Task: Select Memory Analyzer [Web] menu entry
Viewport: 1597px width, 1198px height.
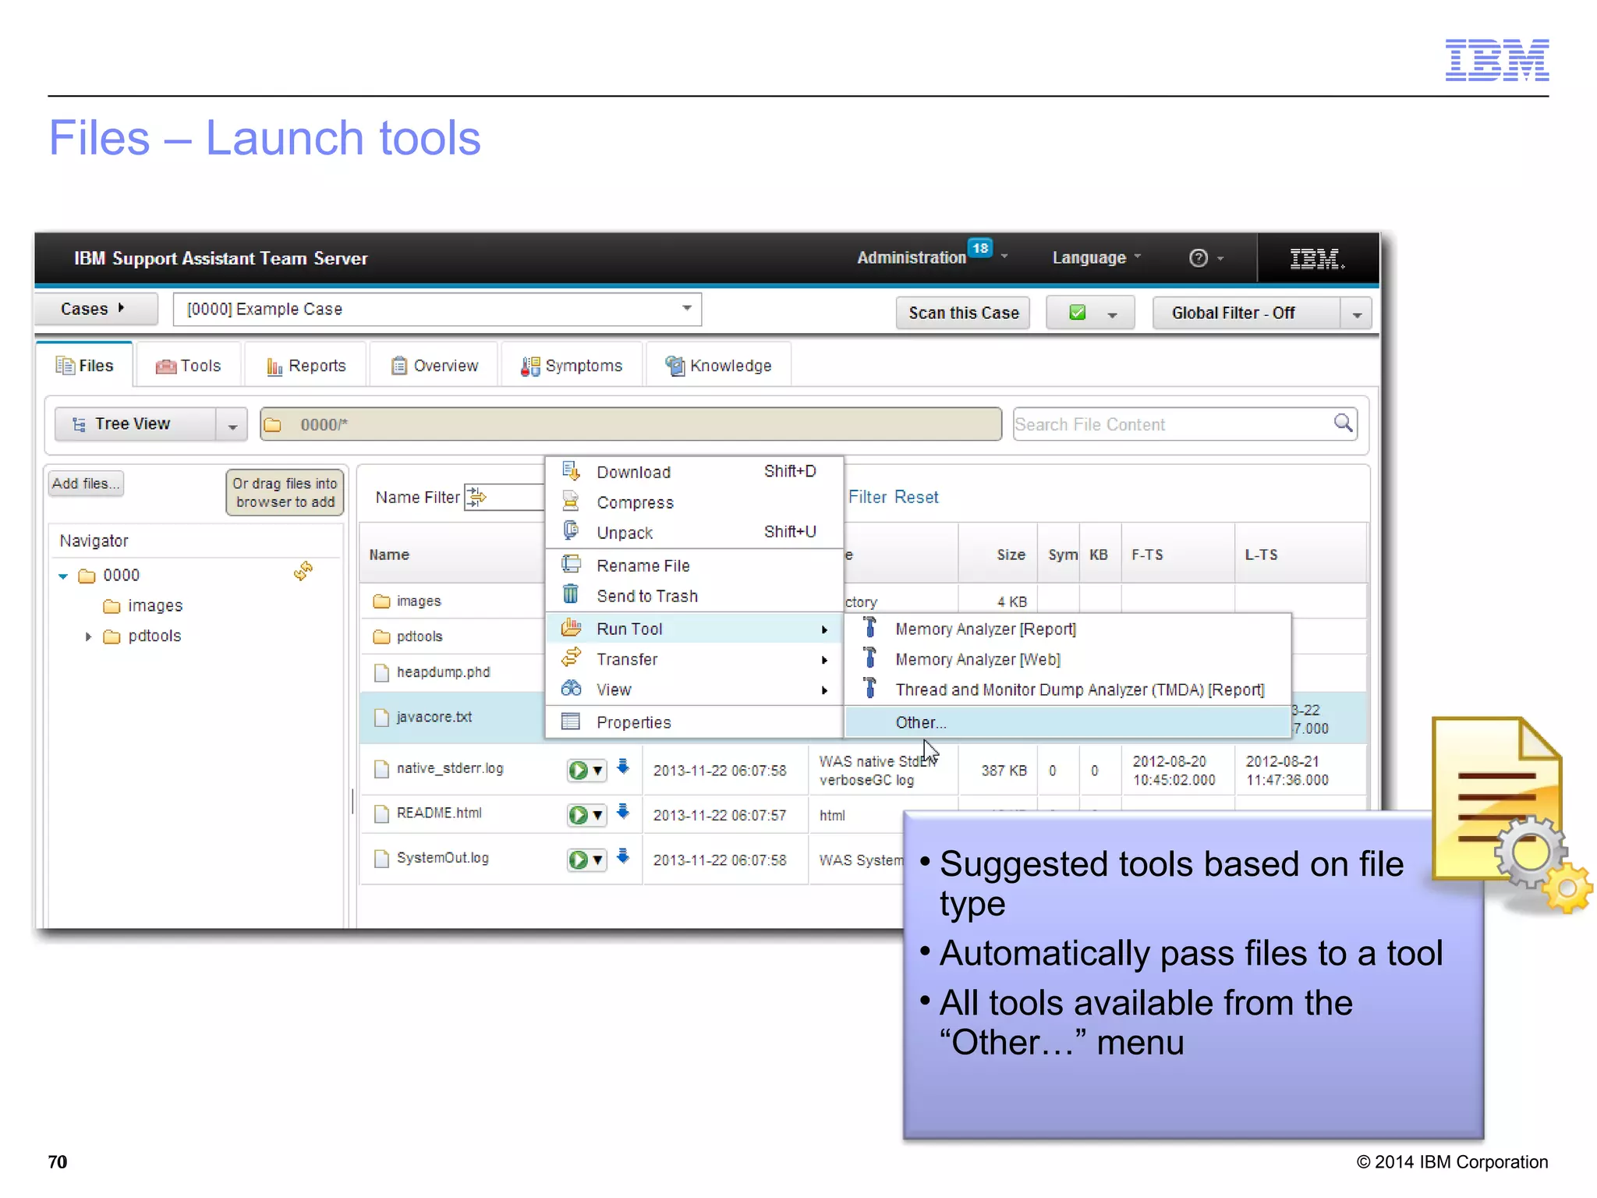Action: point(1068,660)
